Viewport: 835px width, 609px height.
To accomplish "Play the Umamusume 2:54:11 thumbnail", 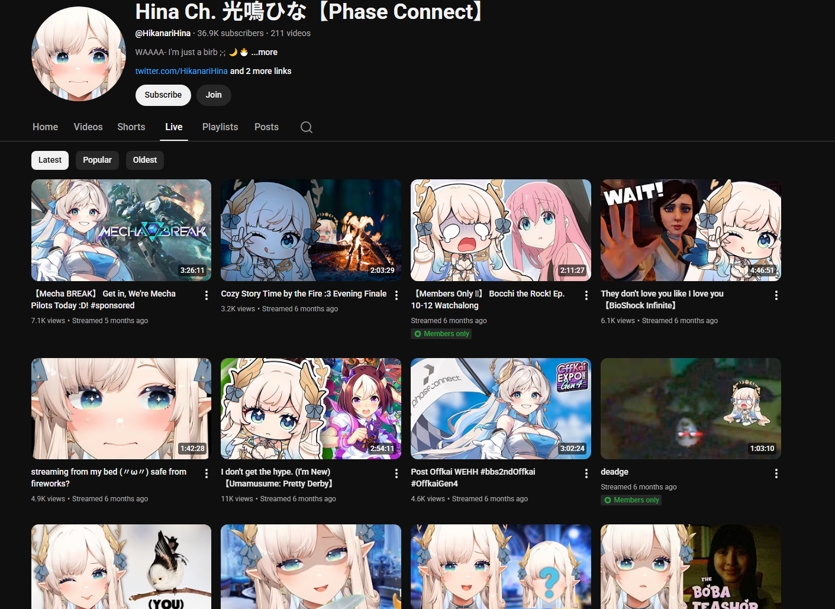I will click(x=311, y=408).
